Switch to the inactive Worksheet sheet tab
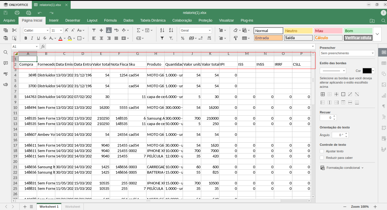 pyautogui.click(x=72, y=207)
